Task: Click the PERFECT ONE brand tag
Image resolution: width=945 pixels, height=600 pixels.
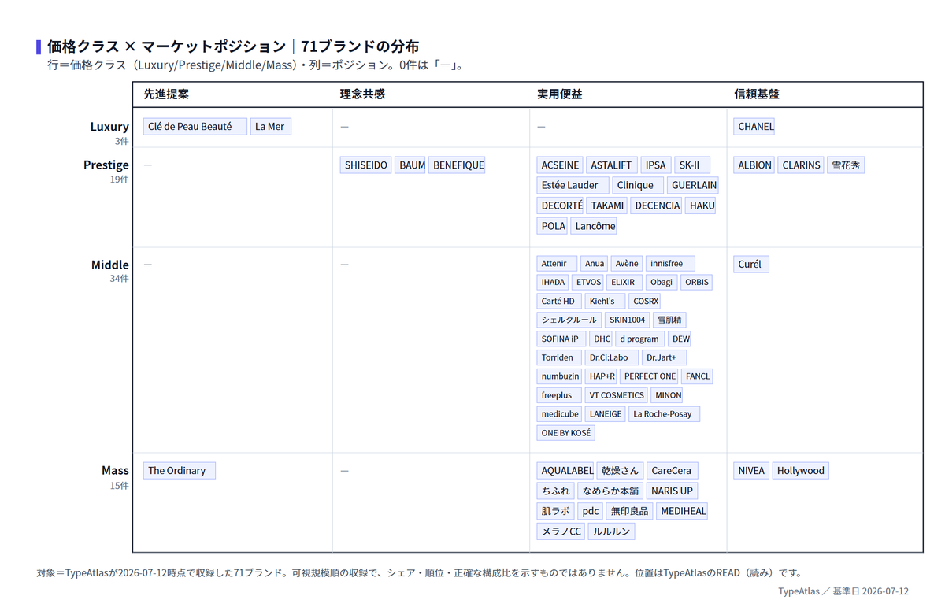Action: tap(650, 376)
